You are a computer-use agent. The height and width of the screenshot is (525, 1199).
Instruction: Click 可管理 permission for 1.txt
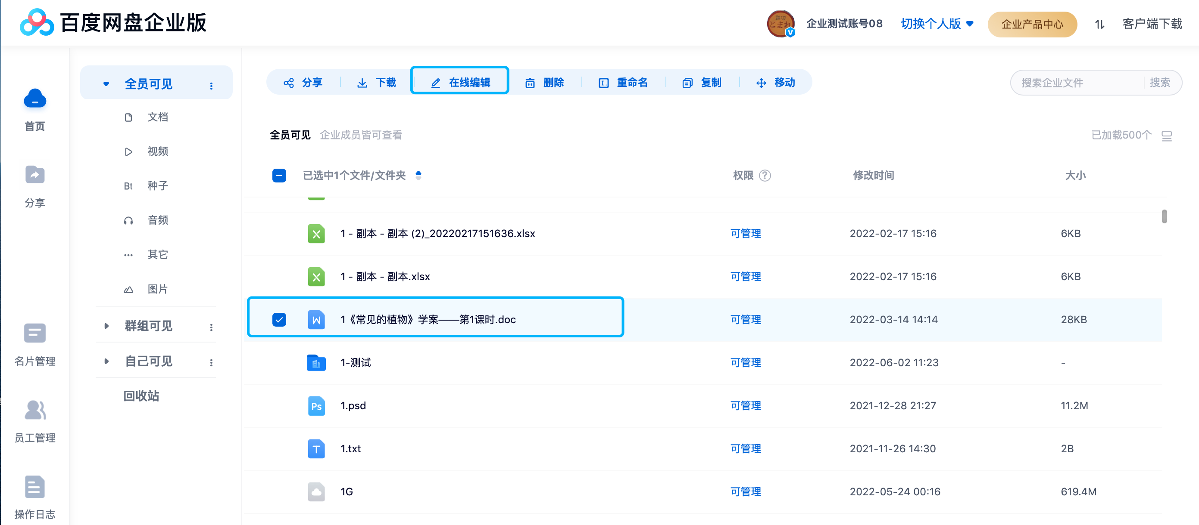point(746,449)
